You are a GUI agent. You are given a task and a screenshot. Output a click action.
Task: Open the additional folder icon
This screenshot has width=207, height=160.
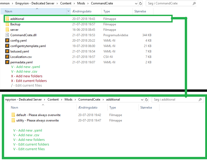point(7,19)
